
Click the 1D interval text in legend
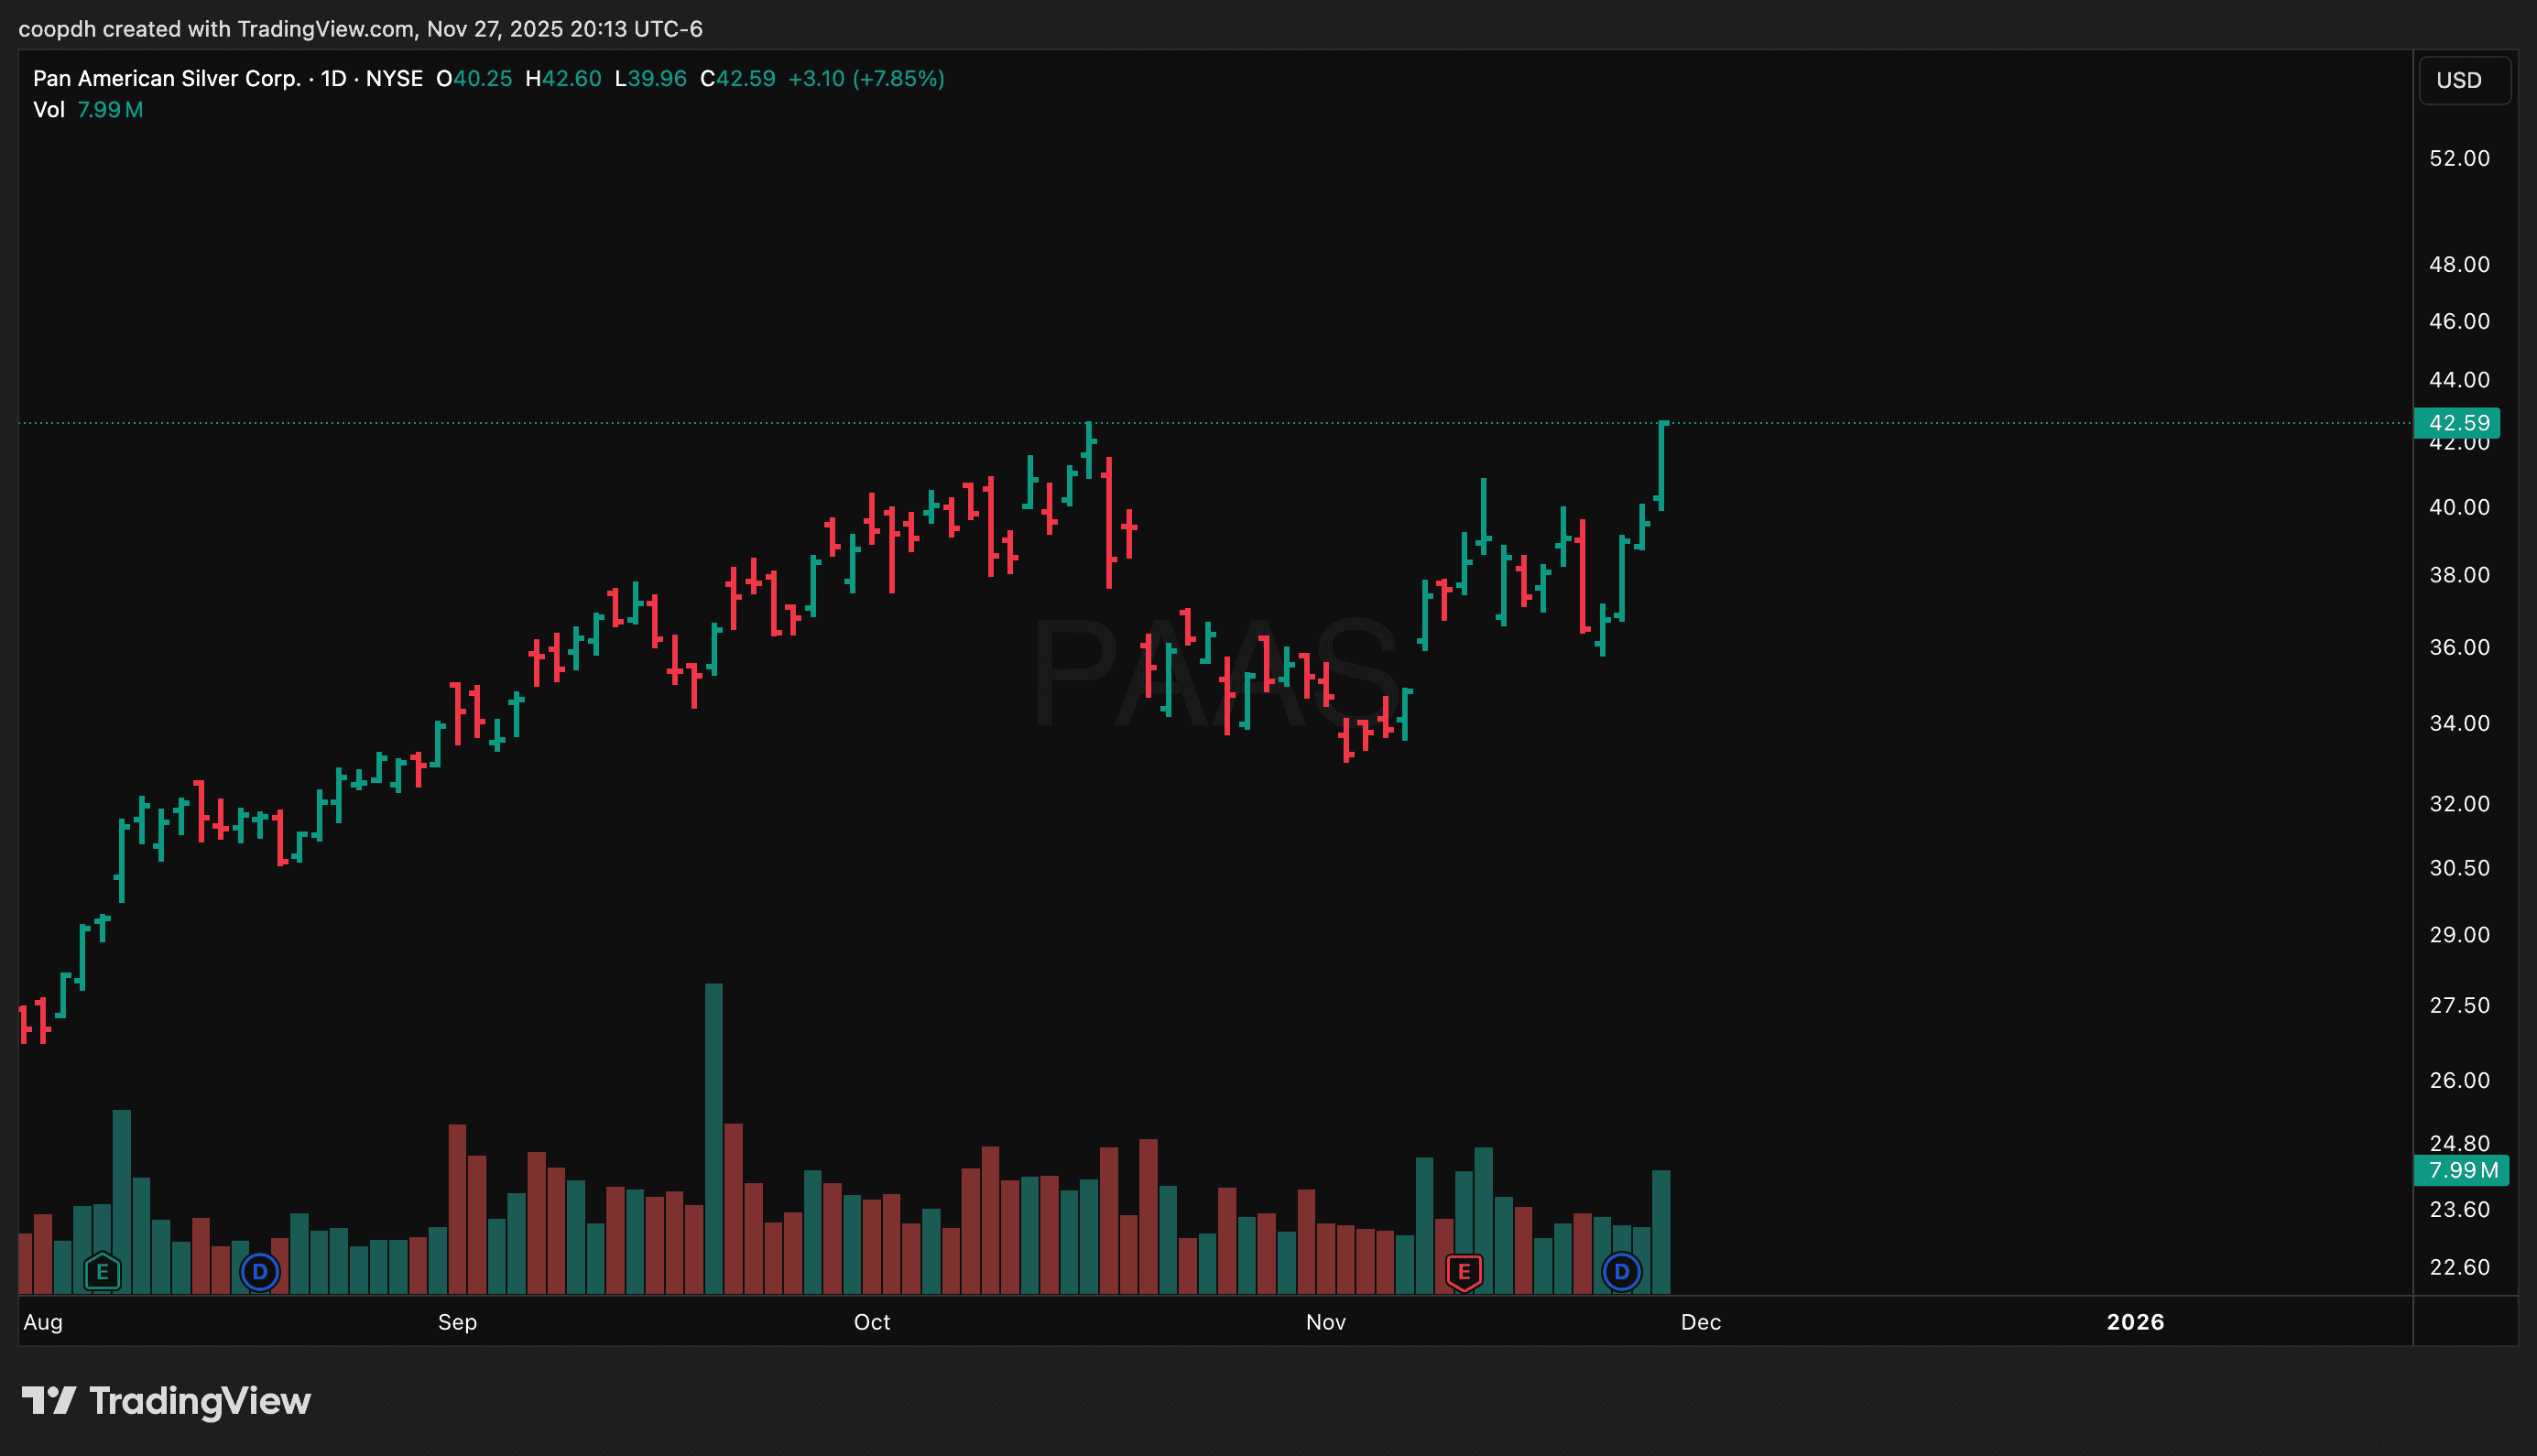point(333,78)
